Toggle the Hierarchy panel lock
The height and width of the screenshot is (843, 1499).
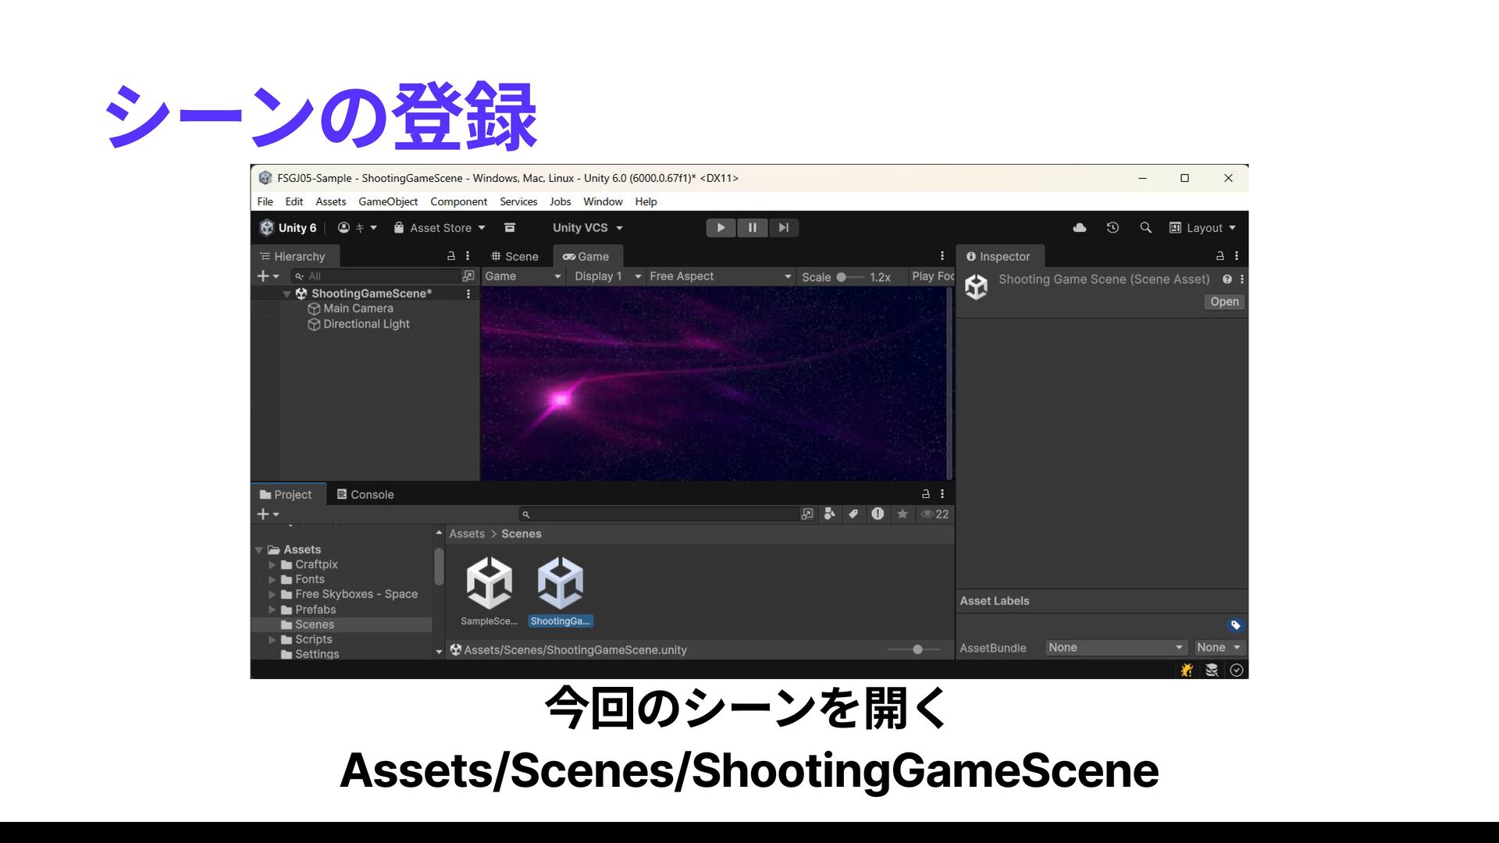click(x=450, y=256)
